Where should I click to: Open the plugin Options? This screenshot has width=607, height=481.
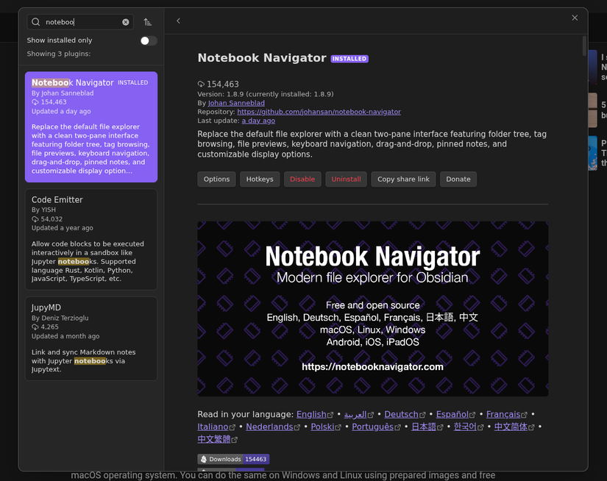[x=216, y=179]
